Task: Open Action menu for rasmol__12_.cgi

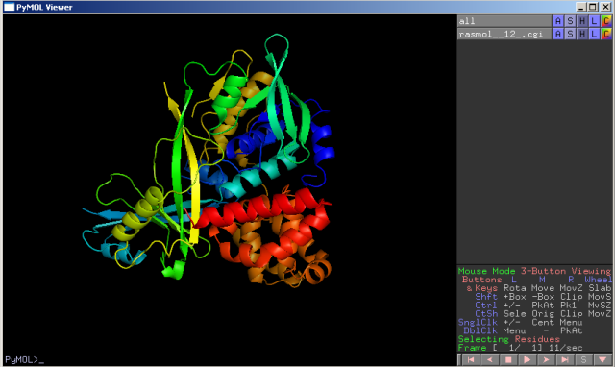Action: click(x=557, y=35)
